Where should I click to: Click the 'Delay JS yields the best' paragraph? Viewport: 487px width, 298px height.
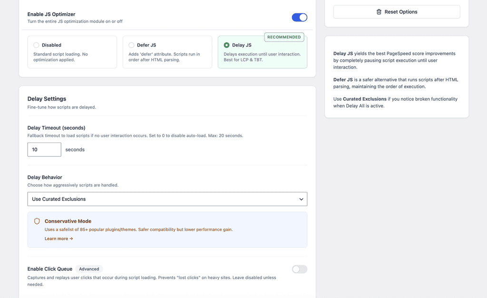[x=394, y=60]
